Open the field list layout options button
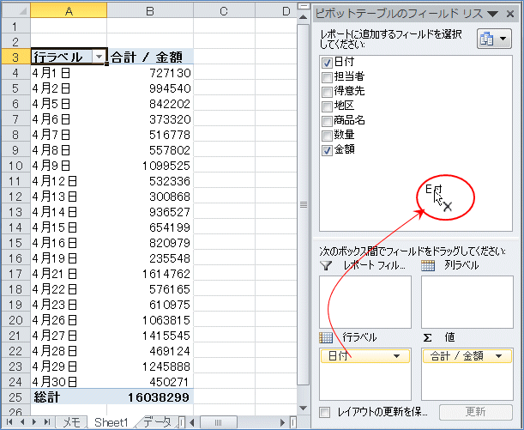 pos(494,39)
